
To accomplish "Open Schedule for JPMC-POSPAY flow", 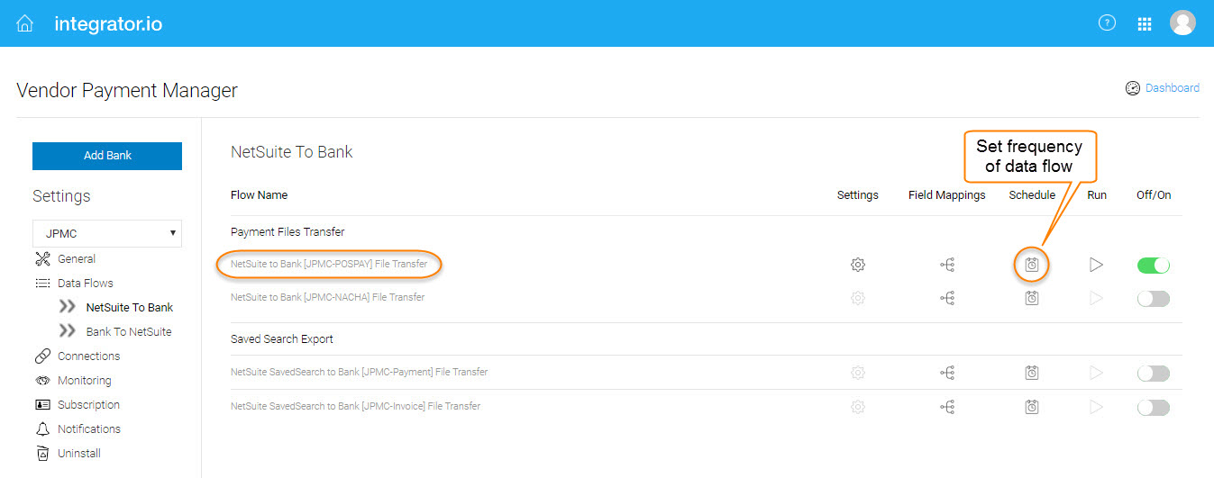I will click(1032, 265).
